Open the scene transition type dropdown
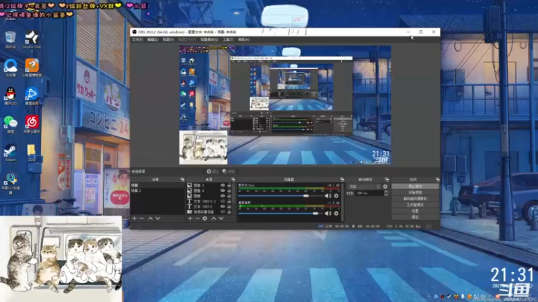 [x=364, y=187]
